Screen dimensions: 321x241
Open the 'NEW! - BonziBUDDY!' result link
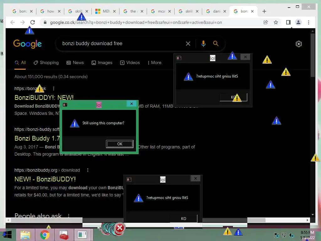pyautogui.click(x=45, y=179)
